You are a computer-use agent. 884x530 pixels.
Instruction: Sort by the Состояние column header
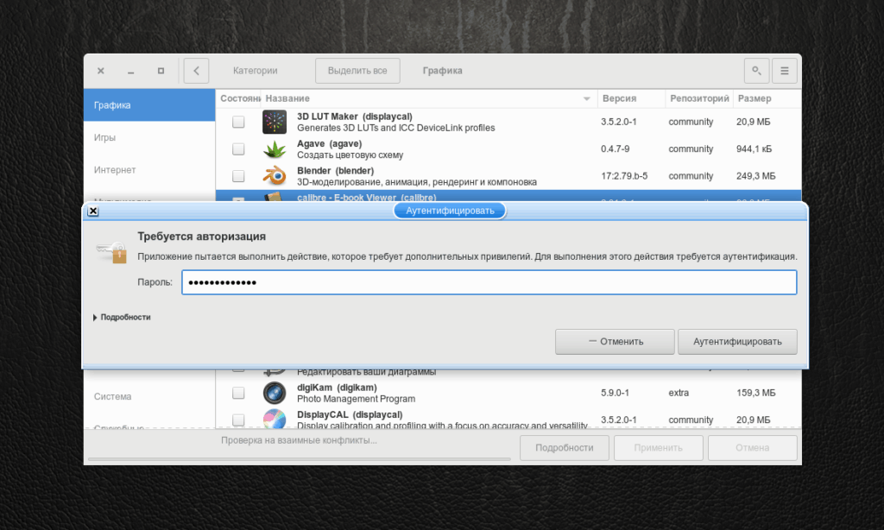coord(238,98)
